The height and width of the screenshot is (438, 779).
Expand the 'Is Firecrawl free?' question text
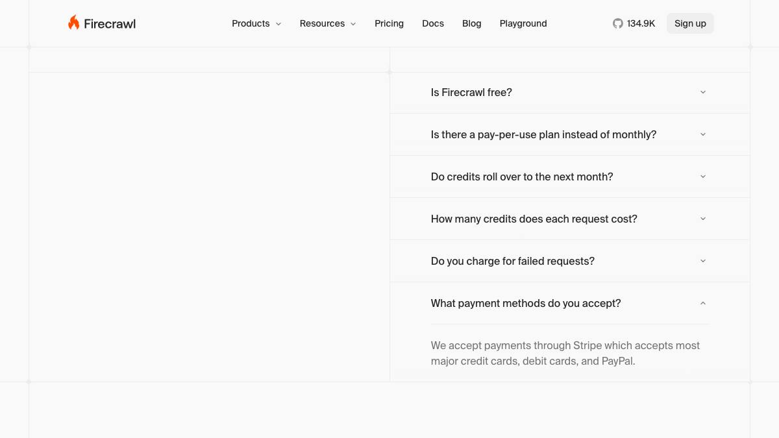[x=471, y=92]
